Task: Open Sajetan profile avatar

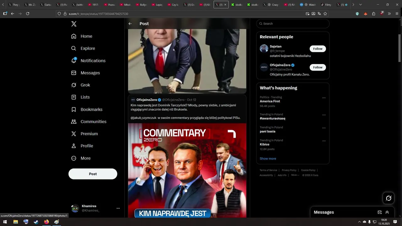Action: pyautogui.click(x=264, y=49)
